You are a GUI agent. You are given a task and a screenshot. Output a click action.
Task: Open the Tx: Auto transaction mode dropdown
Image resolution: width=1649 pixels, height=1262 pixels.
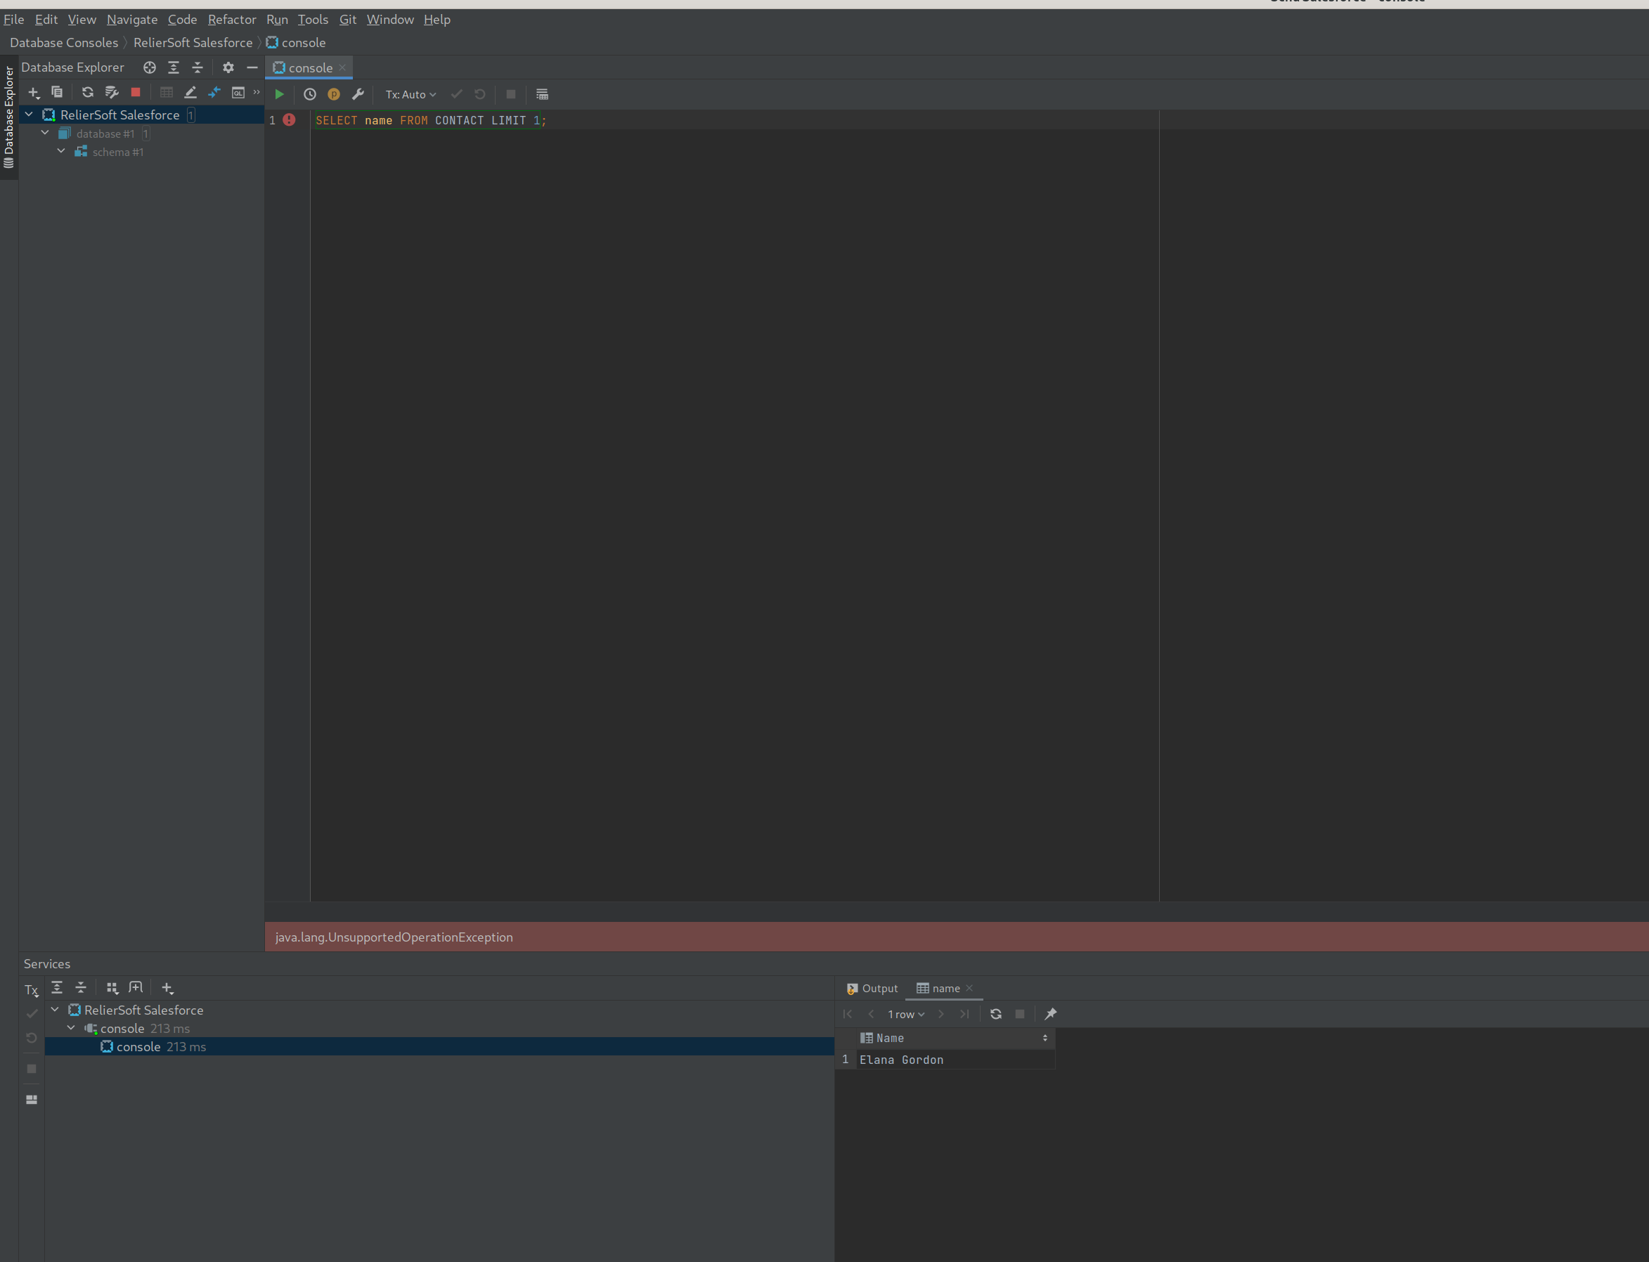[410, 94]
